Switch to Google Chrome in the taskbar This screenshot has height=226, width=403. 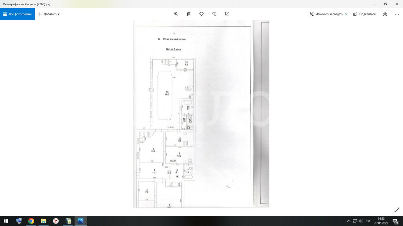tap(31, 221)
